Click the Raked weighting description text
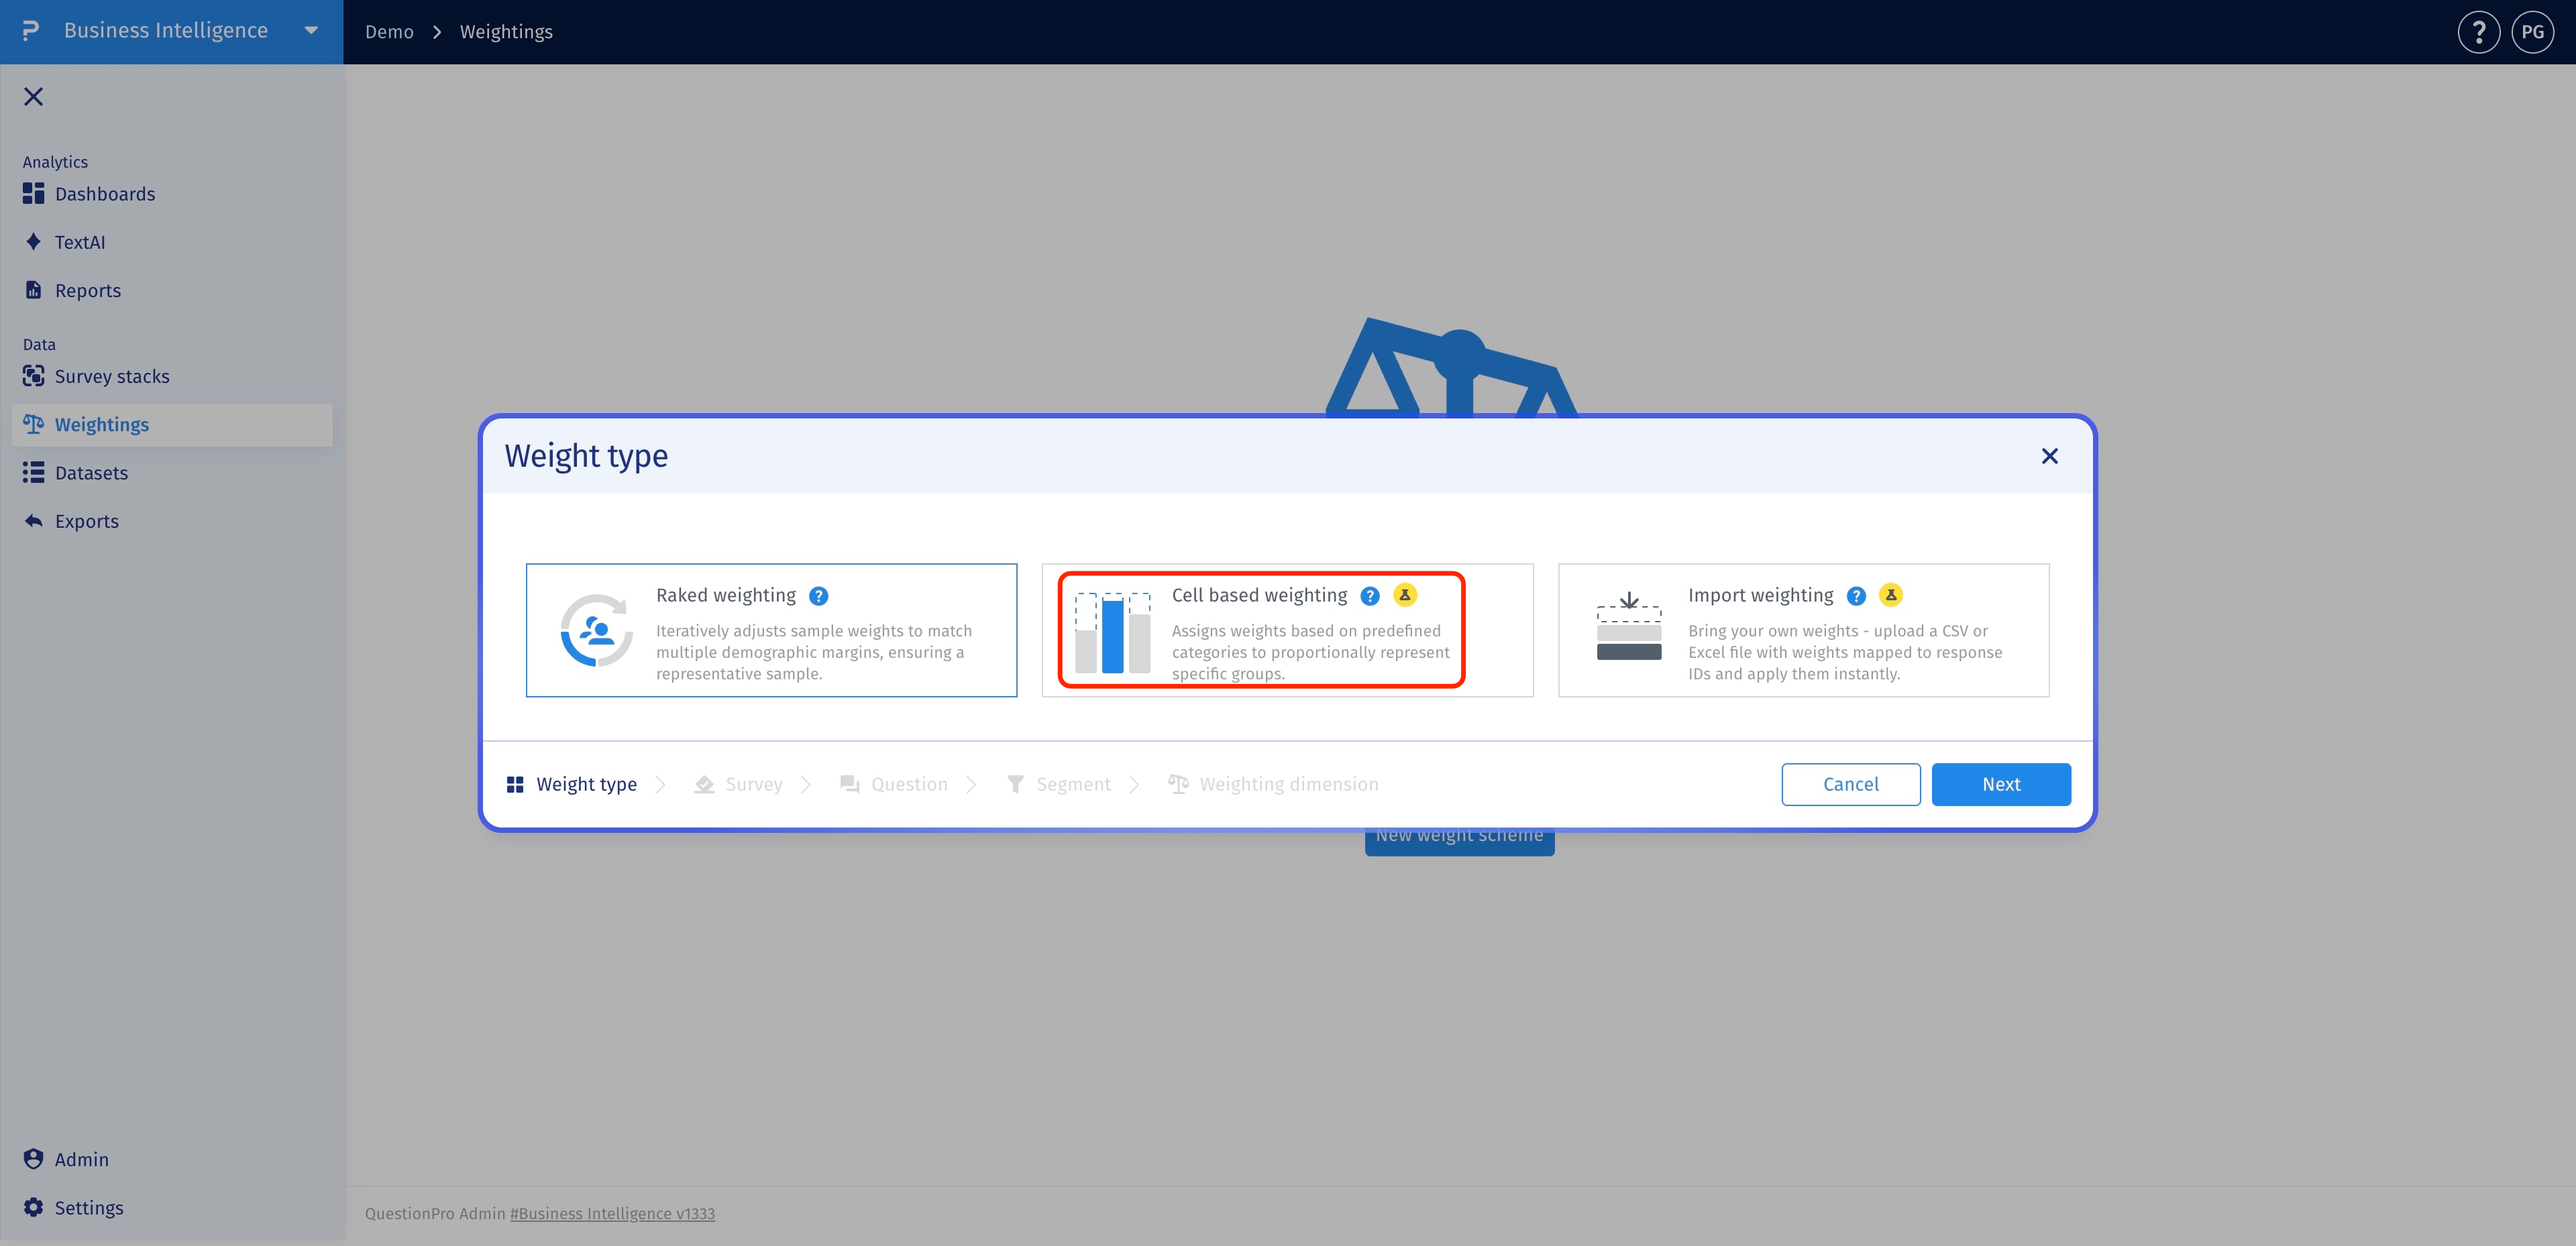This screenshot has width=2576, height=1246. tap(814, 652)
